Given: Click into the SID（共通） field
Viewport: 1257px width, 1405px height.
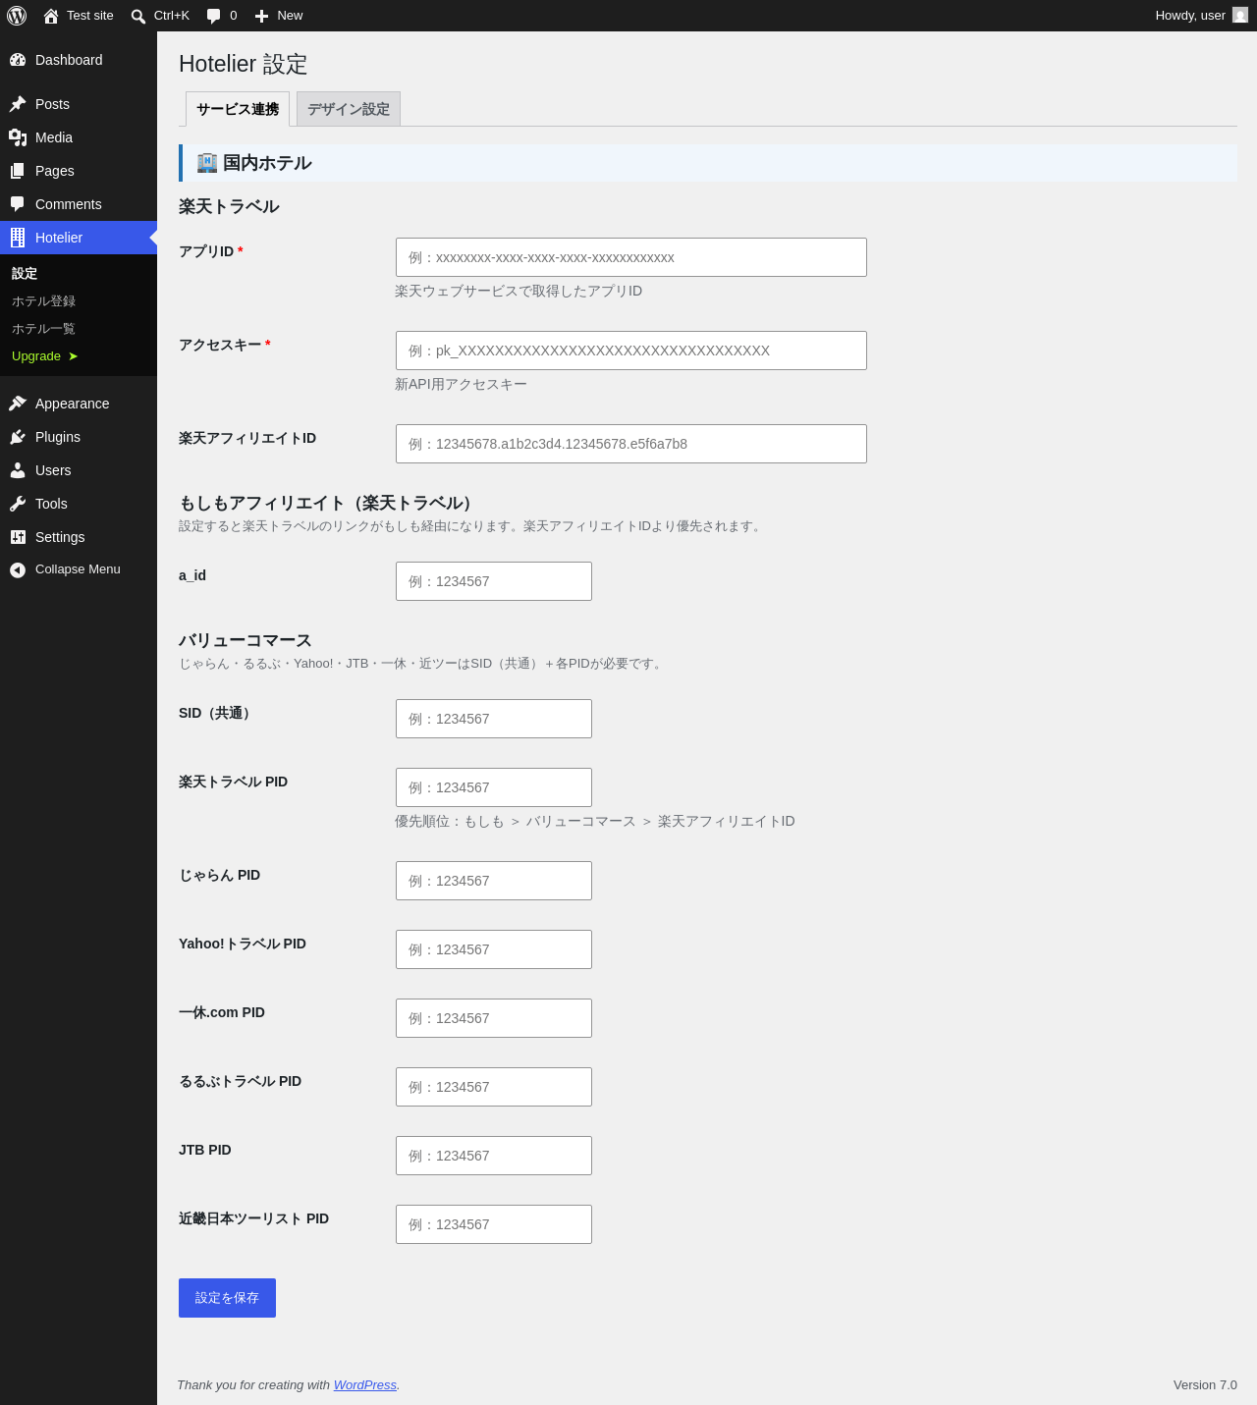Looking at the screenshot, I should [494, 719].
